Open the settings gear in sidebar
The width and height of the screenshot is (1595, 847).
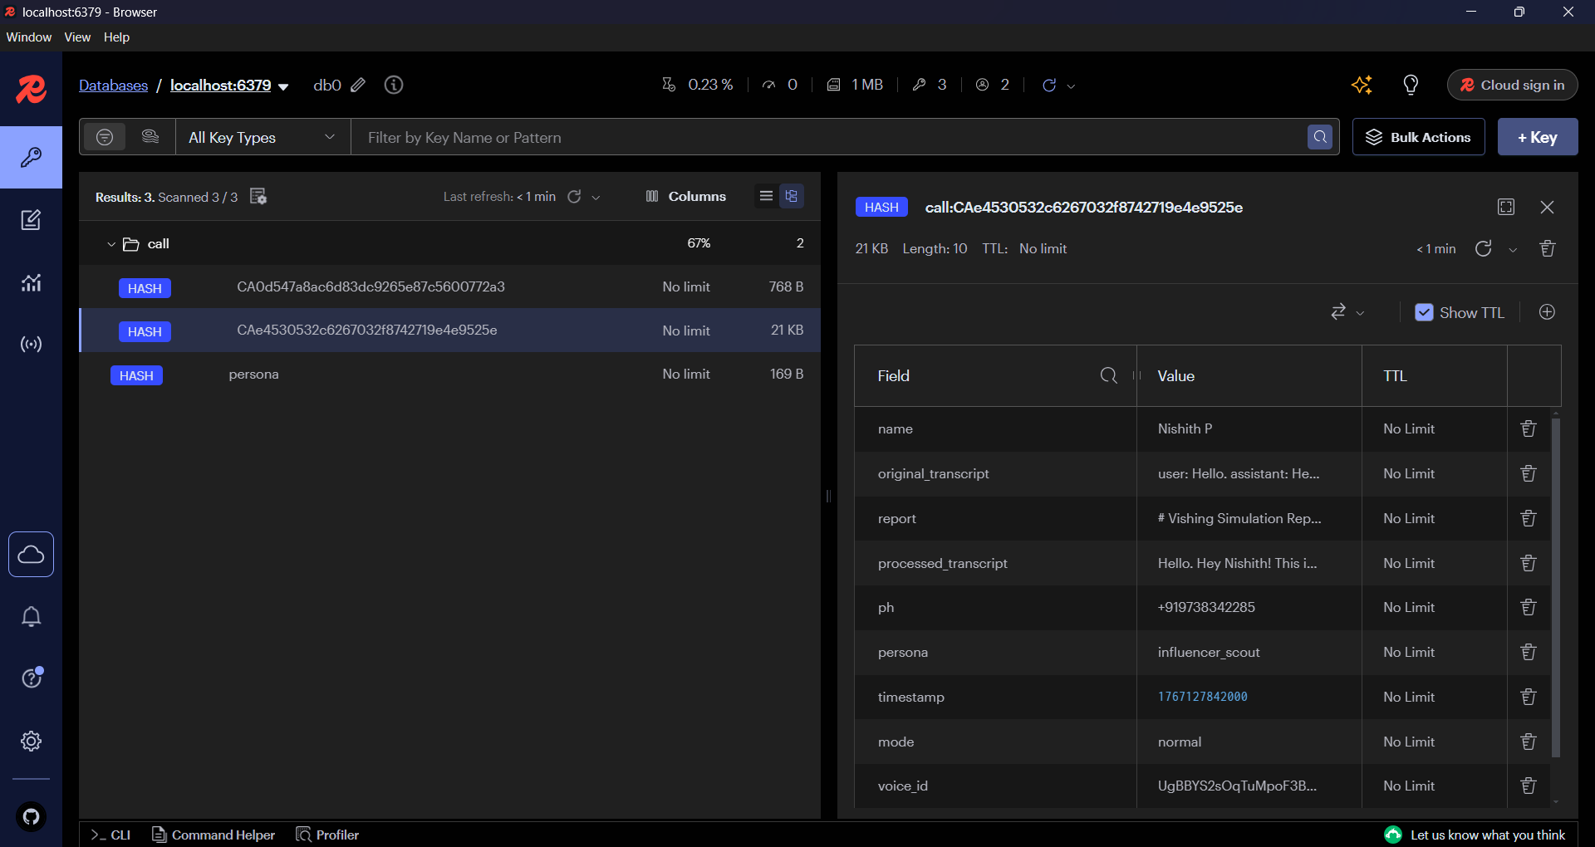[31, 741]
